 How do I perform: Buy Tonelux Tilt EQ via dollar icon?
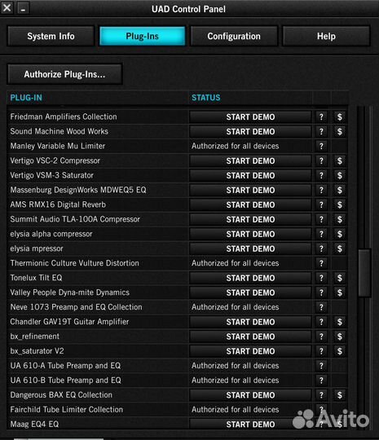tap(340, 278)
